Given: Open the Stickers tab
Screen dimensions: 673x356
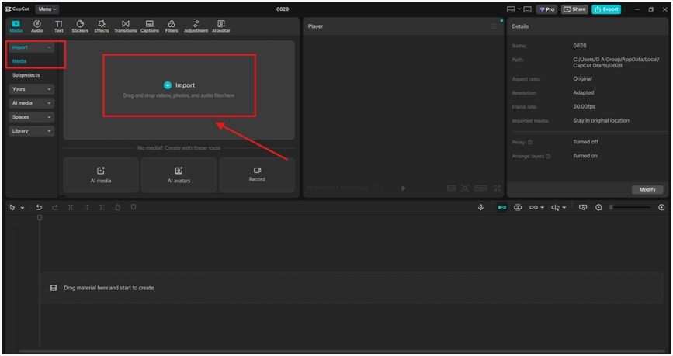Looking at the screenshot, I should pos(80,26).
